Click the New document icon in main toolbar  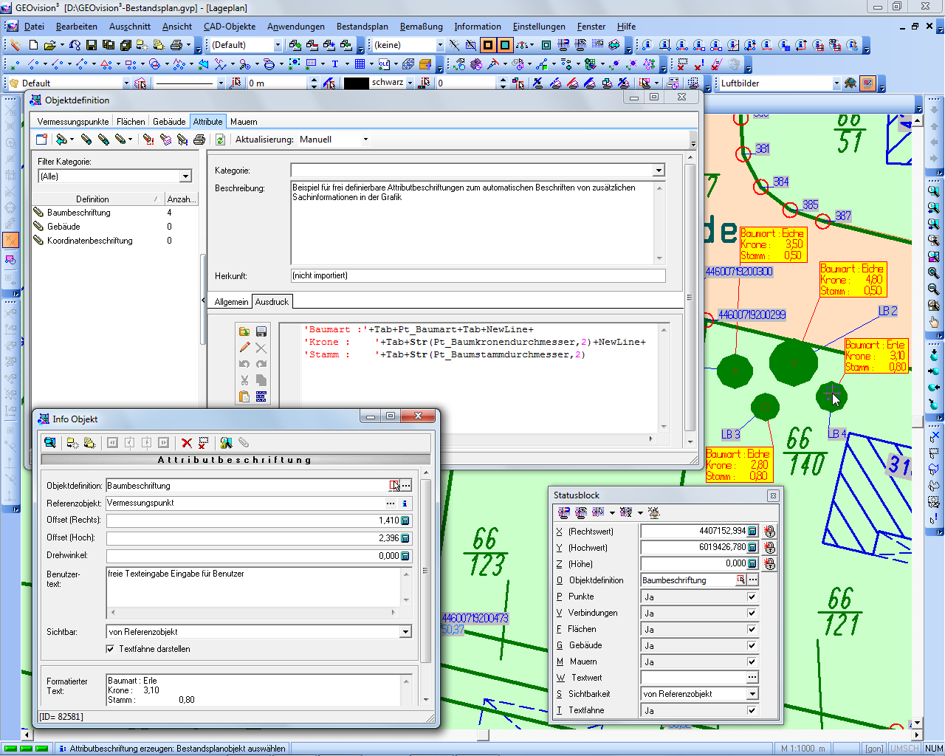[x=34, y=45]
